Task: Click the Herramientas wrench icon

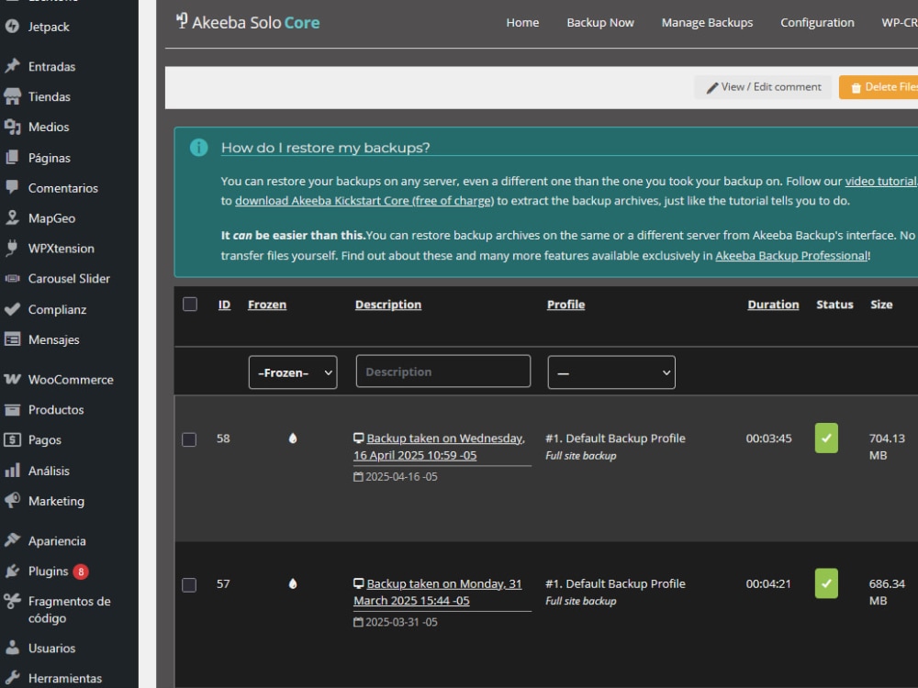Action: pyautogui.click(x=12, y=678)
